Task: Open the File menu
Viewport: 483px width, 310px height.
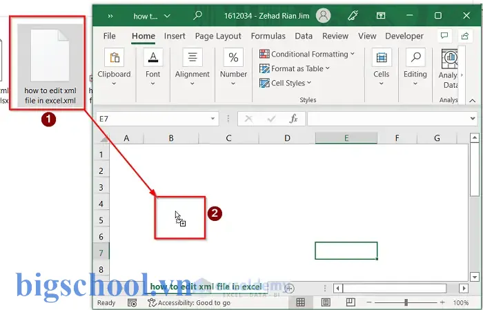Action: coord(109,36)
